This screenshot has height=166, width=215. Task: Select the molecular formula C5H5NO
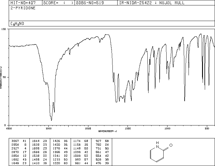[x=17, y=24]
